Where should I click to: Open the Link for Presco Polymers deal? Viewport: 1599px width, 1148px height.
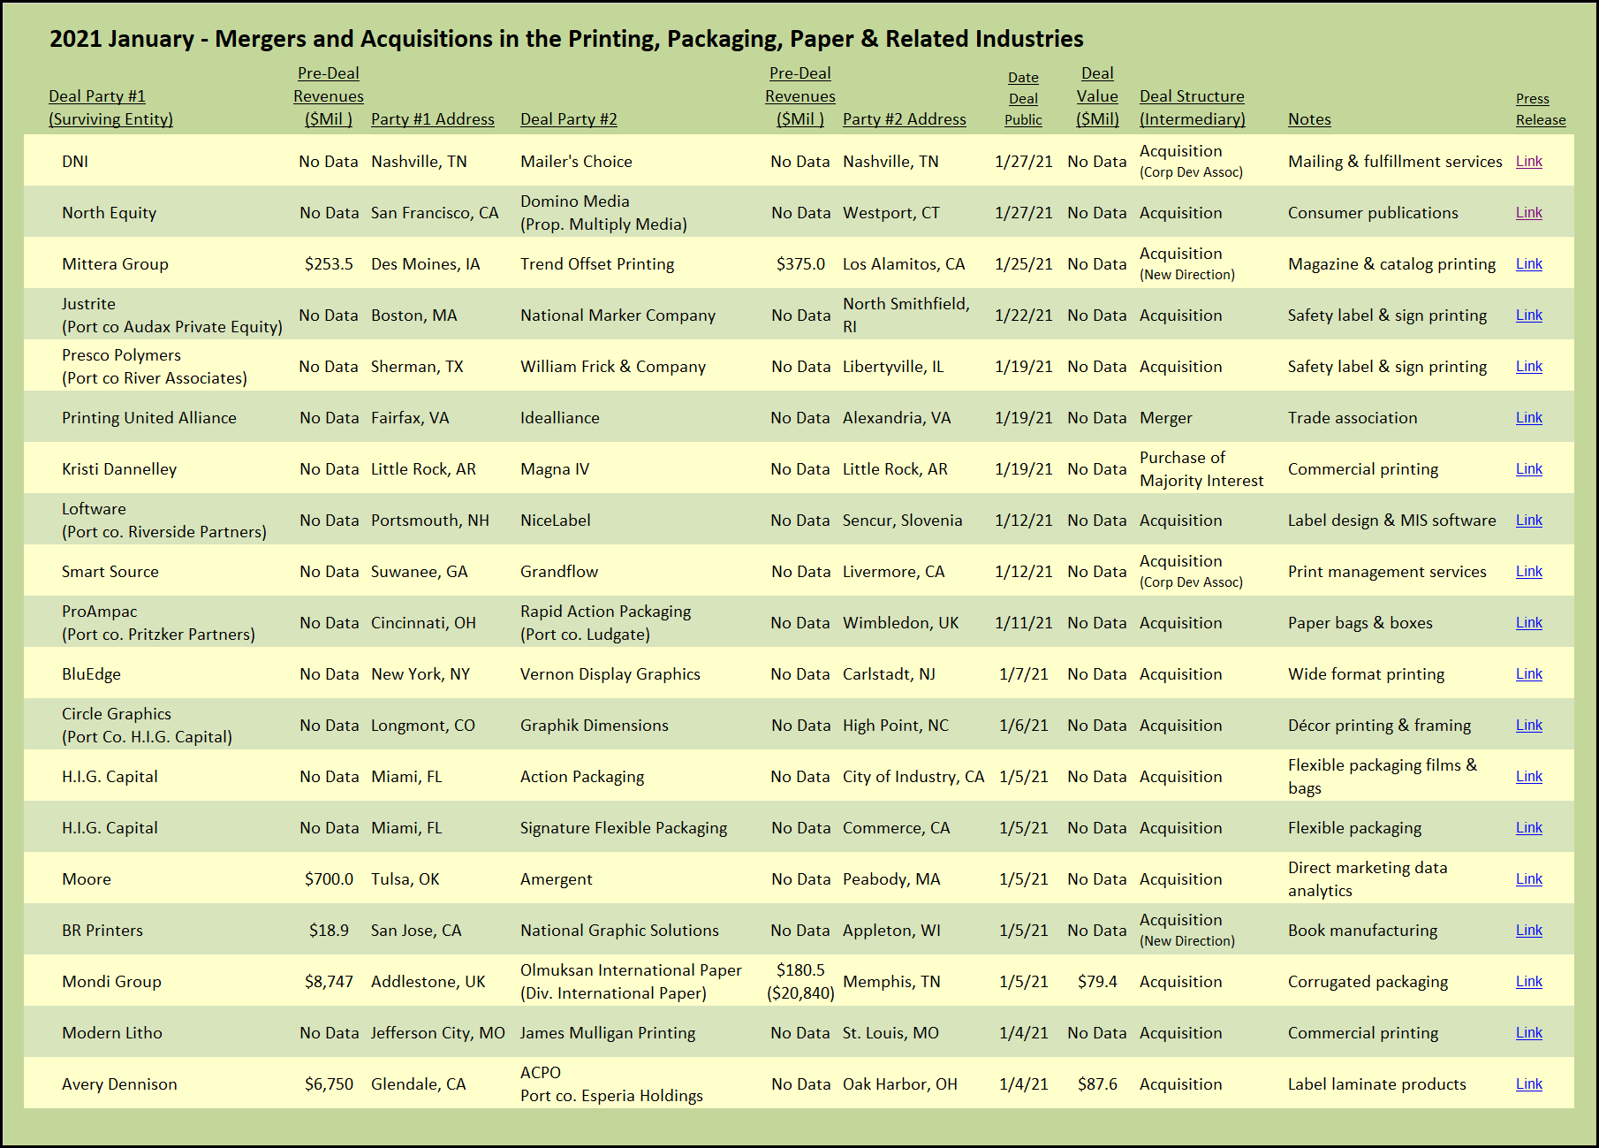click(1528, 367)
